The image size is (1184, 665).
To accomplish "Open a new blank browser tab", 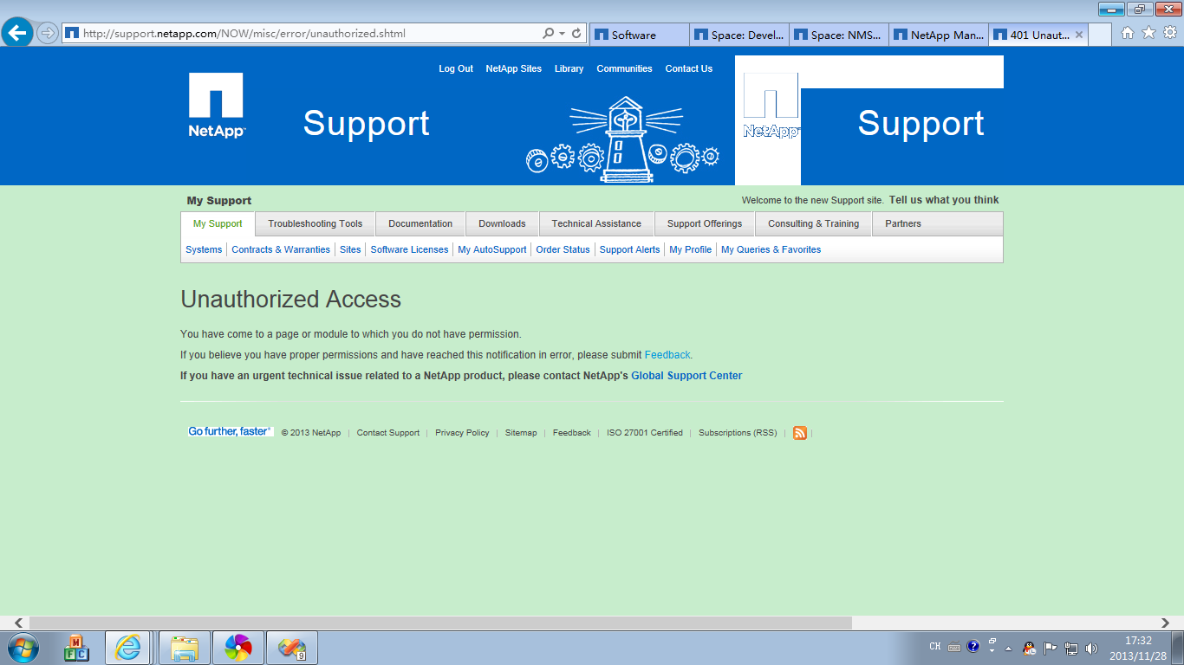I will [x=1100, y=35].
